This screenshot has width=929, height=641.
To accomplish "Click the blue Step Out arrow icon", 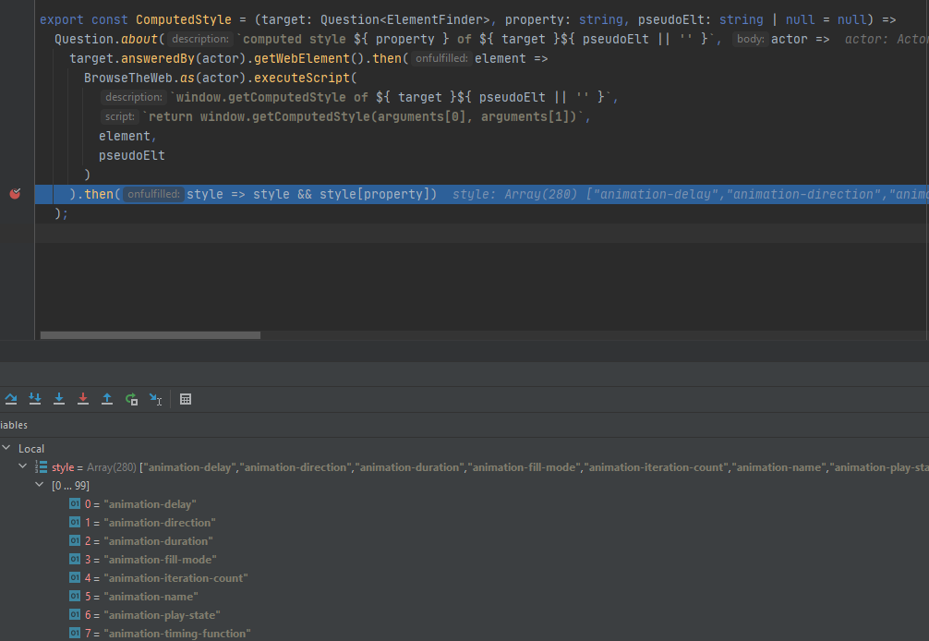I will click(106, 398).
